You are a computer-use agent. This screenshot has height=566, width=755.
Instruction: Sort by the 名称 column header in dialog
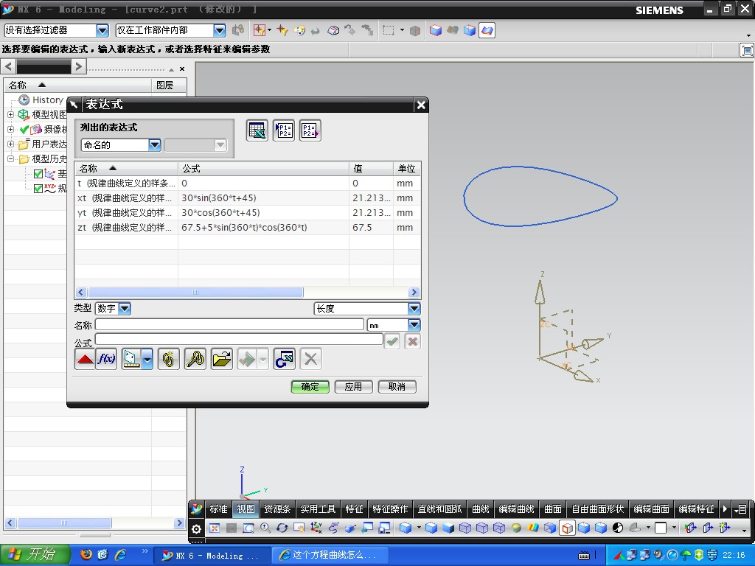click(126, 169)
